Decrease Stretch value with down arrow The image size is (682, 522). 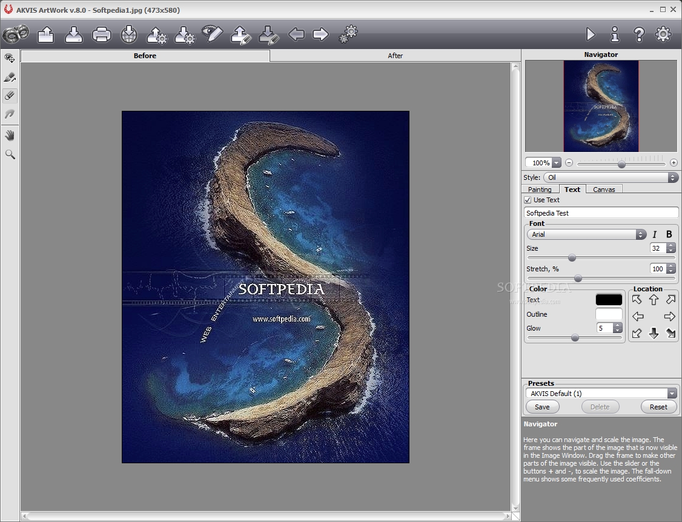click(x=671, y=271)
